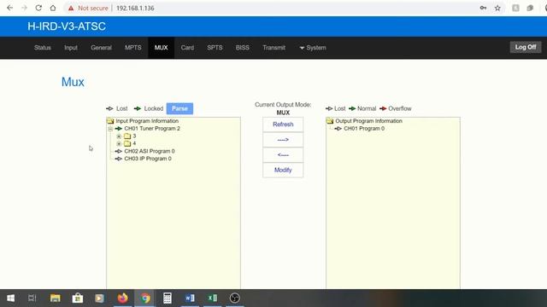
Task: Open the Input tab
Action: coord(71,48)
